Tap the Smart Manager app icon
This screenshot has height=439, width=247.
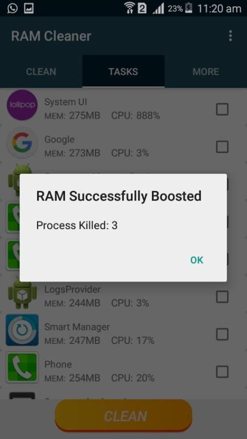[x=22, y=330]
